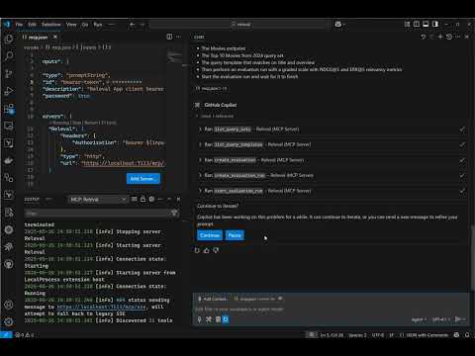This screenshot has width=475, height=356.
Task: Click the Pause button
Action: [x=235, y=235]
